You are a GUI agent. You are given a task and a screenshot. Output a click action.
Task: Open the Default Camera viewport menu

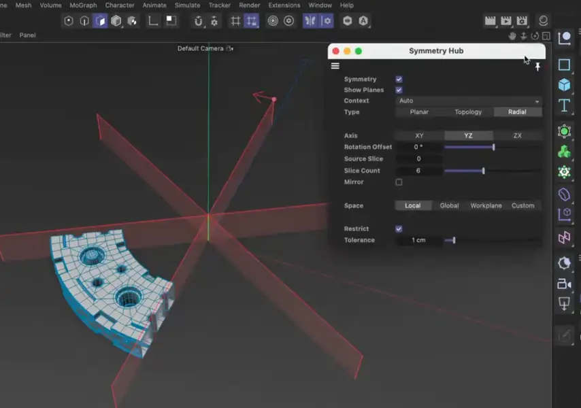pyautogui.click(x=201, y=48)
